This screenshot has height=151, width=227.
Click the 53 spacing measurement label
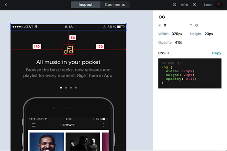pos(73,38)
